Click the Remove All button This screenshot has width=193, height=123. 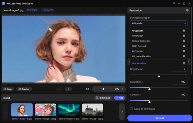click(x=103, y=98)
